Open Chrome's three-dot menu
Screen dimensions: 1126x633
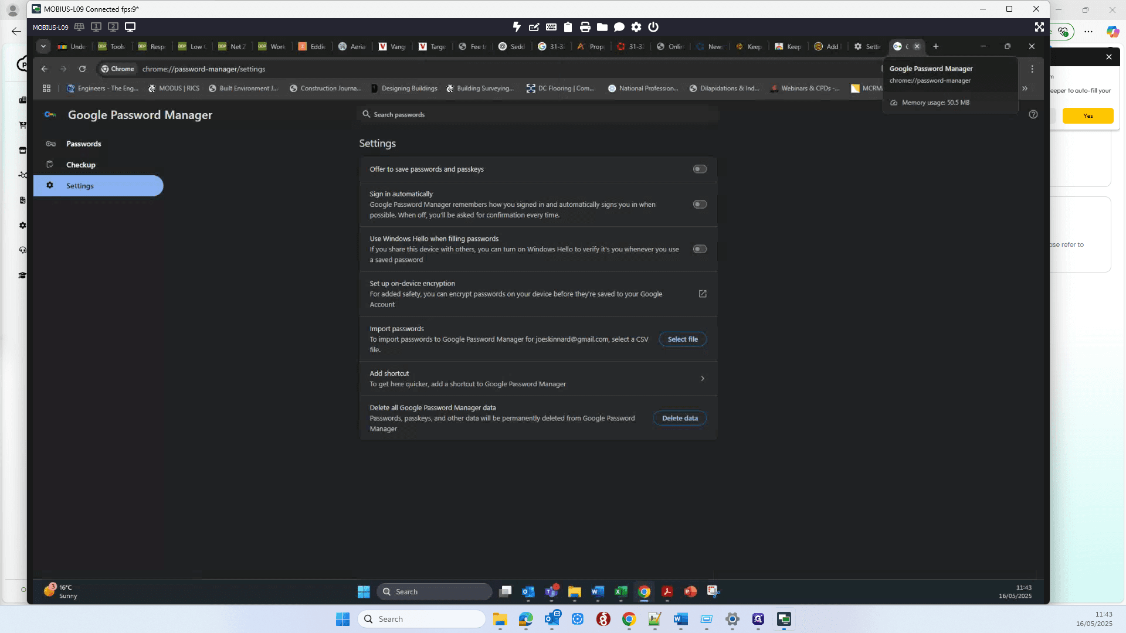click(x=1032, y=69)
